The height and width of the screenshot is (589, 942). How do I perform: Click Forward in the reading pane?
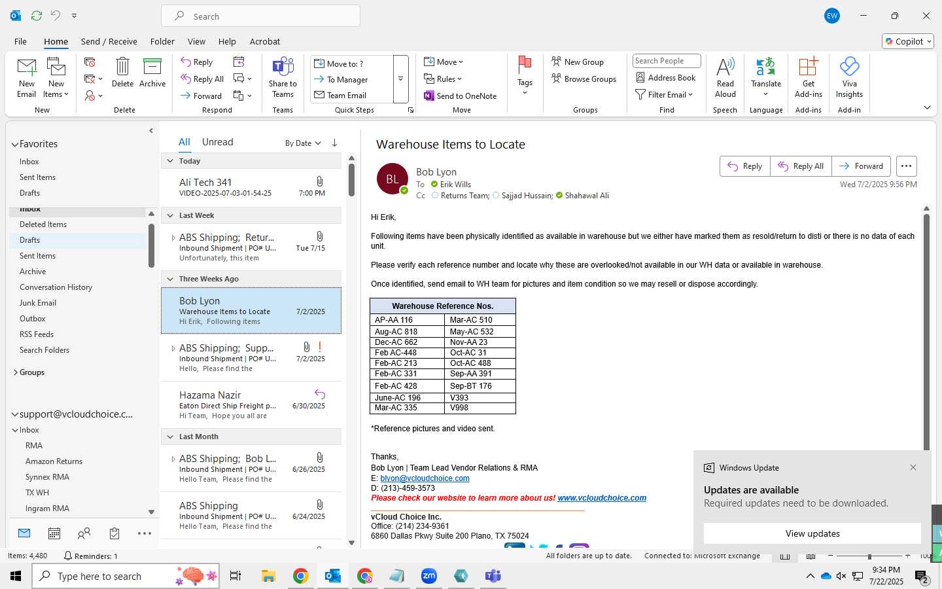pyautogui.click(x=862, y=166)
